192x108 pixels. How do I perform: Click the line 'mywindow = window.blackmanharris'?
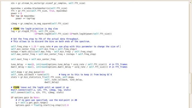click(x=39, y=8)
